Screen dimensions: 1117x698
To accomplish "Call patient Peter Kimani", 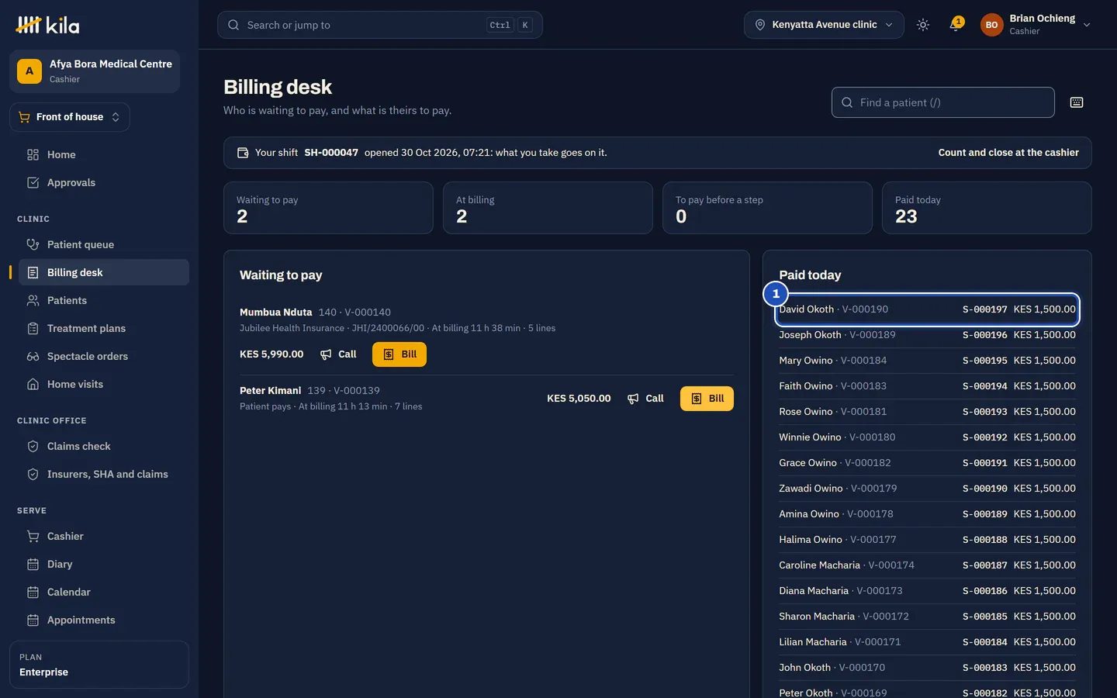I will (x=645, y=399).
